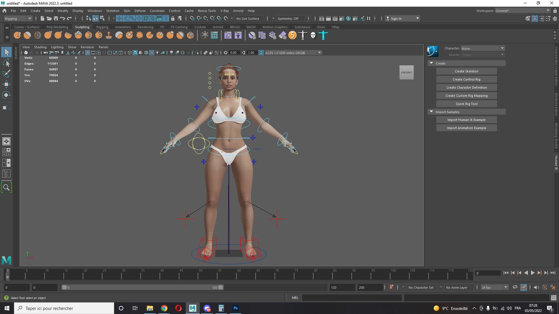Open the Character dropdown set to None
The width and height of the screenshot is (559, 314).
[482, 48]
